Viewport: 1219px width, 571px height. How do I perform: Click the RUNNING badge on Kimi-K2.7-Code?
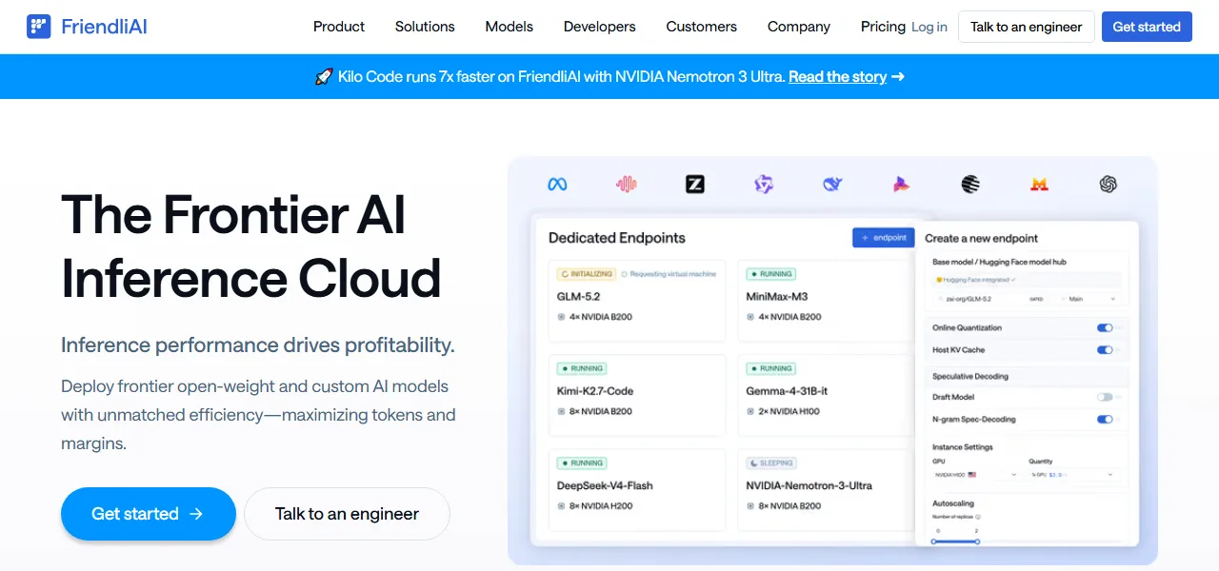click(582, 368)
